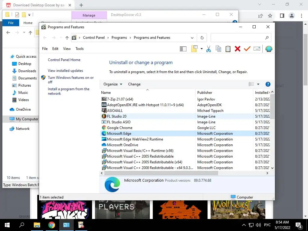Click Chrome share page icon
Viewport: 308px width, 231px height.
[x=260, y=16]
